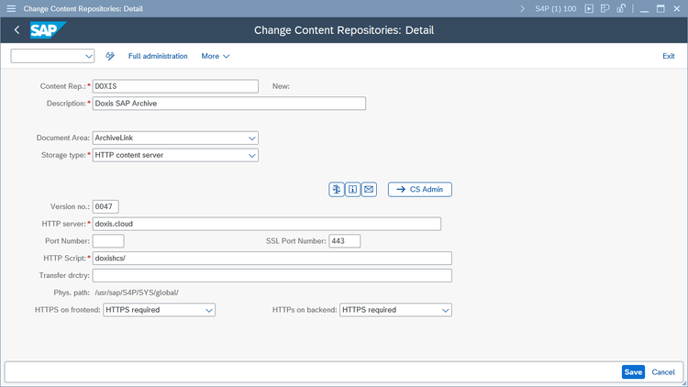Click the lock icon in title bar
This screenshot has height=387, width=688.
621,9
